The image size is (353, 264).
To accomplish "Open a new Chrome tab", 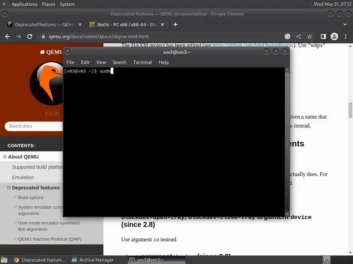I will [175, 24].
